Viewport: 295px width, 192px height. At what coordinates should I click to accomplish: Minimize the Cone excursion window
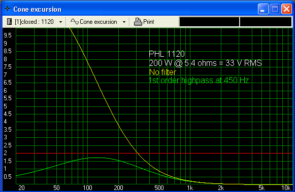[x=263, y=9]
